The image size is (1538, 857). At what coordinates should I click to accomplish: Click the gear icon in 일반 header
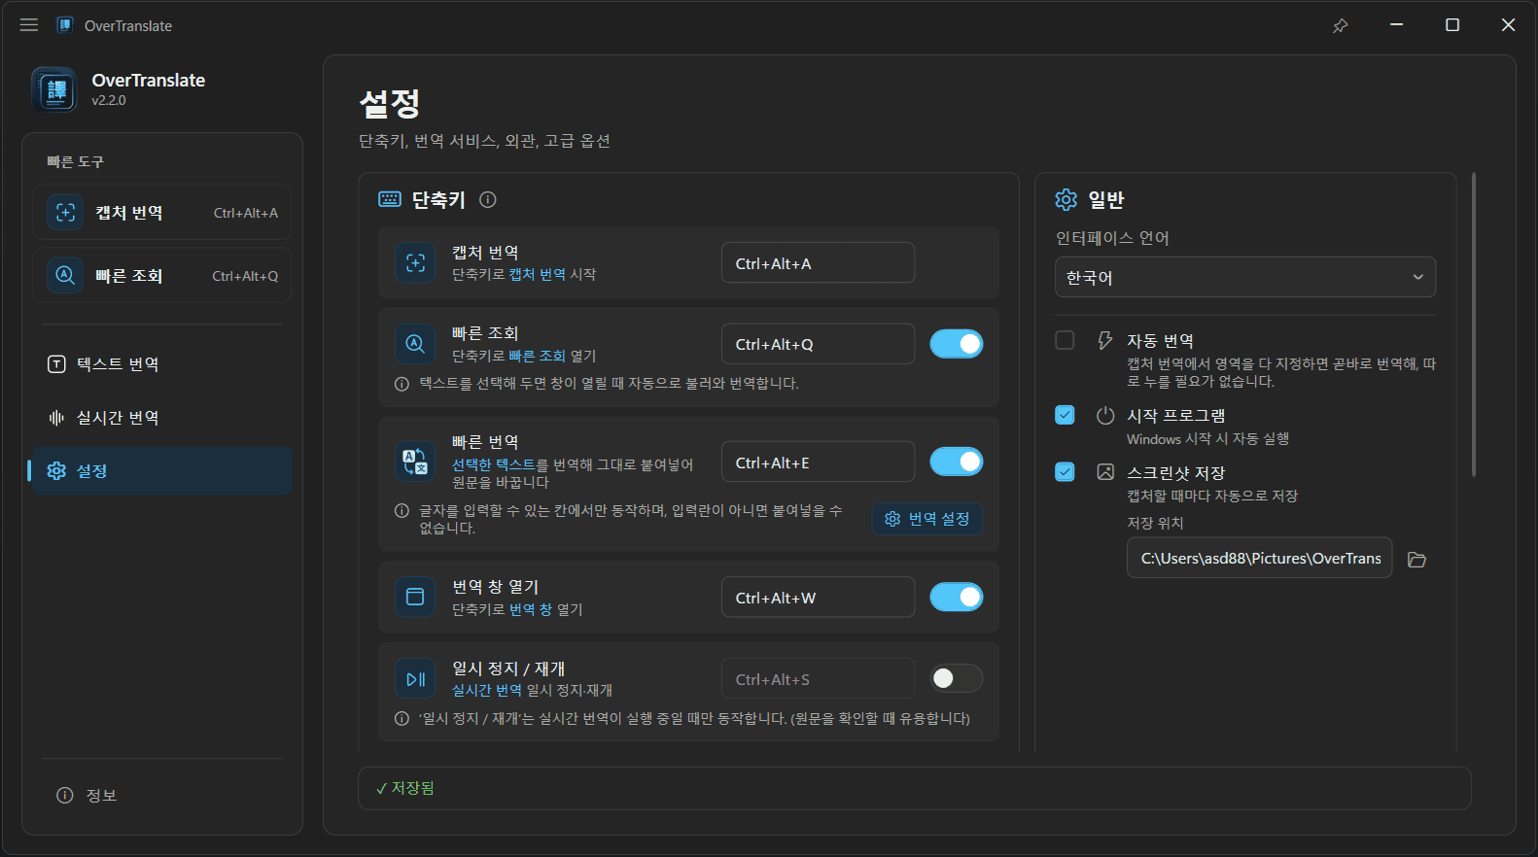1066,199
